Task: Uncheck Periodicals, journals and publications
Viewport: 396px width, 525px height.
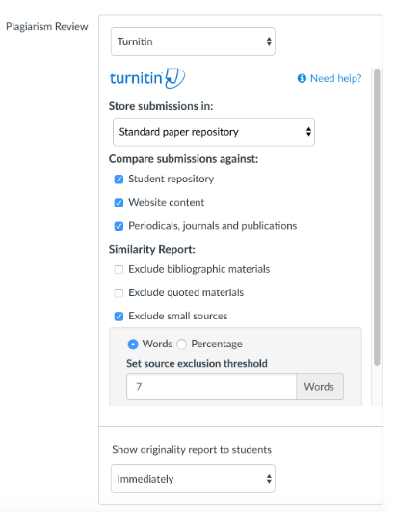Action: coord(119,226)
